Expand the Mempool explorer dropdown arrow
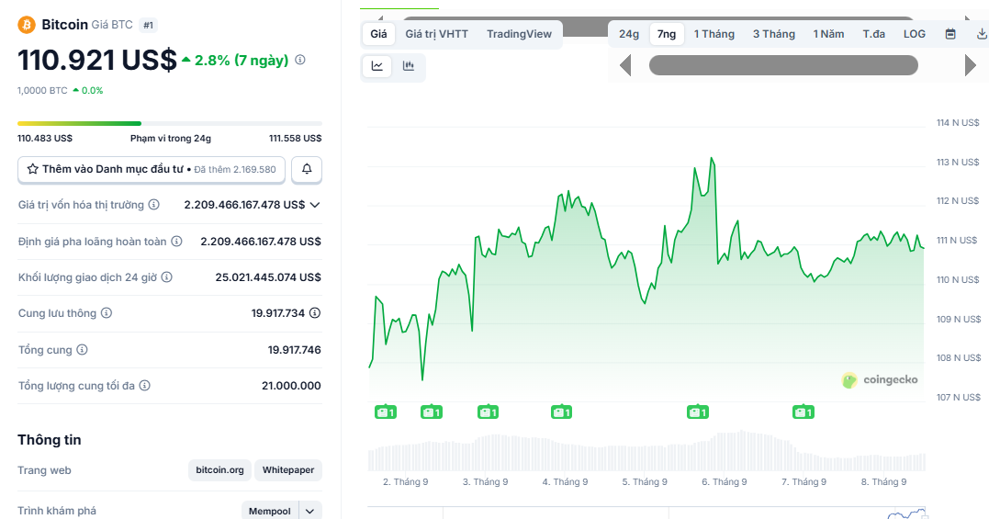 click(310, 511)
